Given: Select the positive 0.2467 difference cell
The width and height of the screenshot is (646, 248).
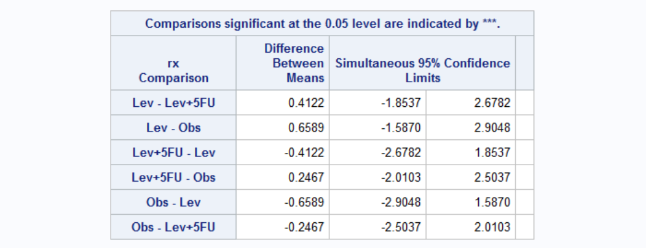Looking at the screenshot, I should pyautogui.click(x=306, y=177).
